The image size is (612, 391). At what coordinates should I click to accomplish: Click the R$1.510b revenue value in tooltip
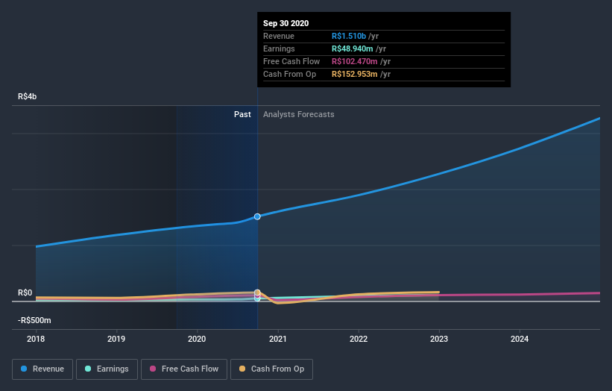(x=349, y=36)
